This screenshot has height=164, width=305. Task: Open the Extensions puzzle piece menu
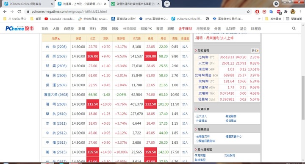[x=286, y=12]
